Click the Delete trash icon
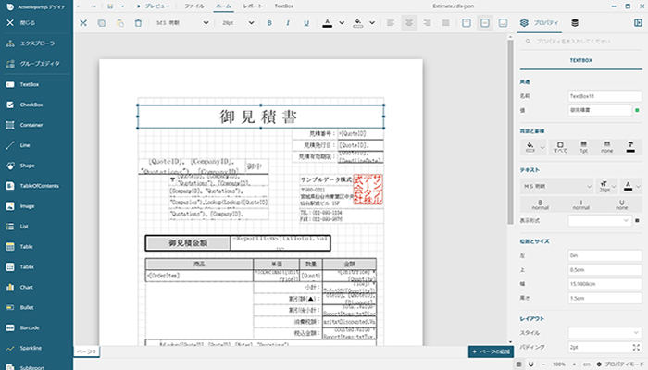Viewport: 648px width, 370px height. 138,23
